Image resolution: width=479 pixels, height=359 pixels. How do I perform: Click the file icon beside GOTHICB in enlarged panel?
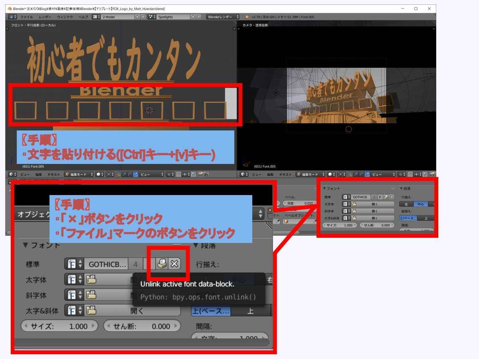(x=162, y=264)
